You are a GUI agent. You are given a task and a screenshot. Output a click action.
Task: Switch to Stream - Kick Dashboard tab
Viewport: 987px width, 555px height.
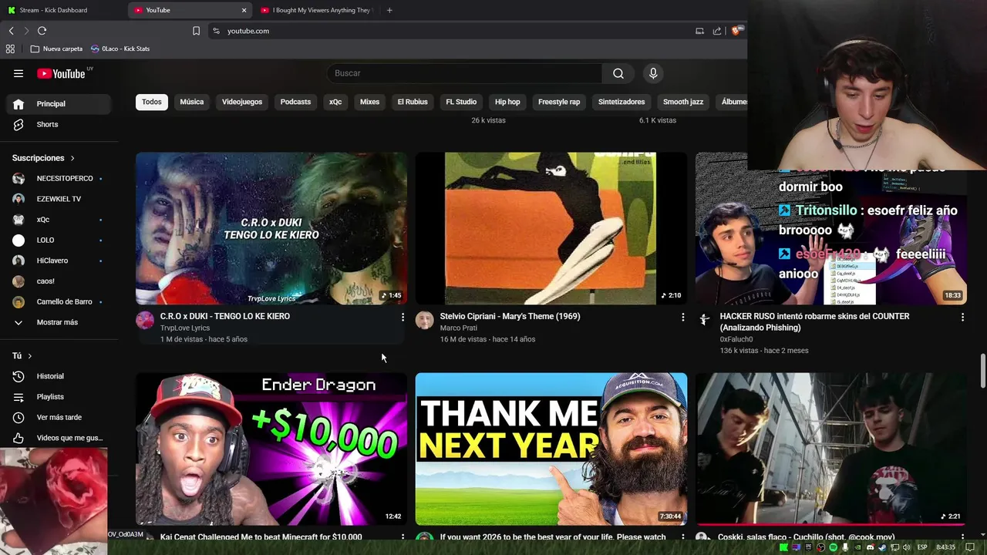pyautogui.click(x=62, y=10)
